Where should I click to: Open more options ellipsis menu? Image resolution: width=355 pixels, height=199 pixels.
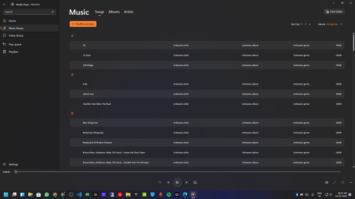(351, 183)
